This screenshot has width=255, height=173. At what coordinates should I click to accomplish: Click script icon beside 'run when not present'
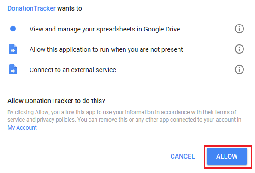[x=13, y=49]
